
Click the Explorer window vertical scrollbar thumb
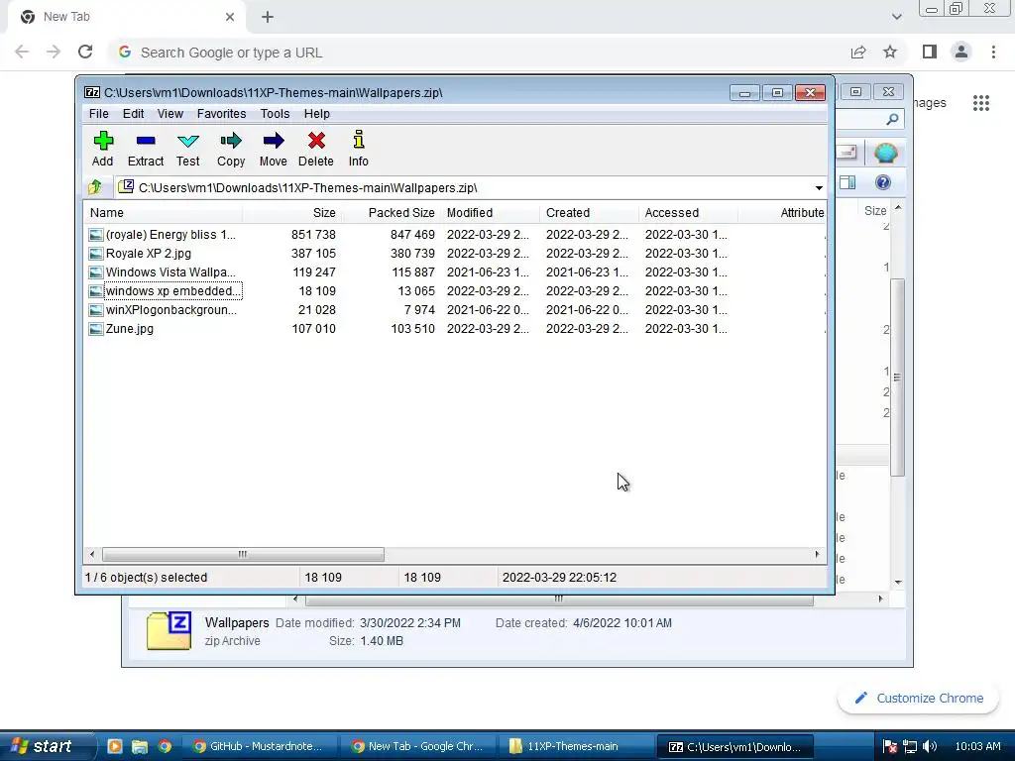[x=897, y=378]
